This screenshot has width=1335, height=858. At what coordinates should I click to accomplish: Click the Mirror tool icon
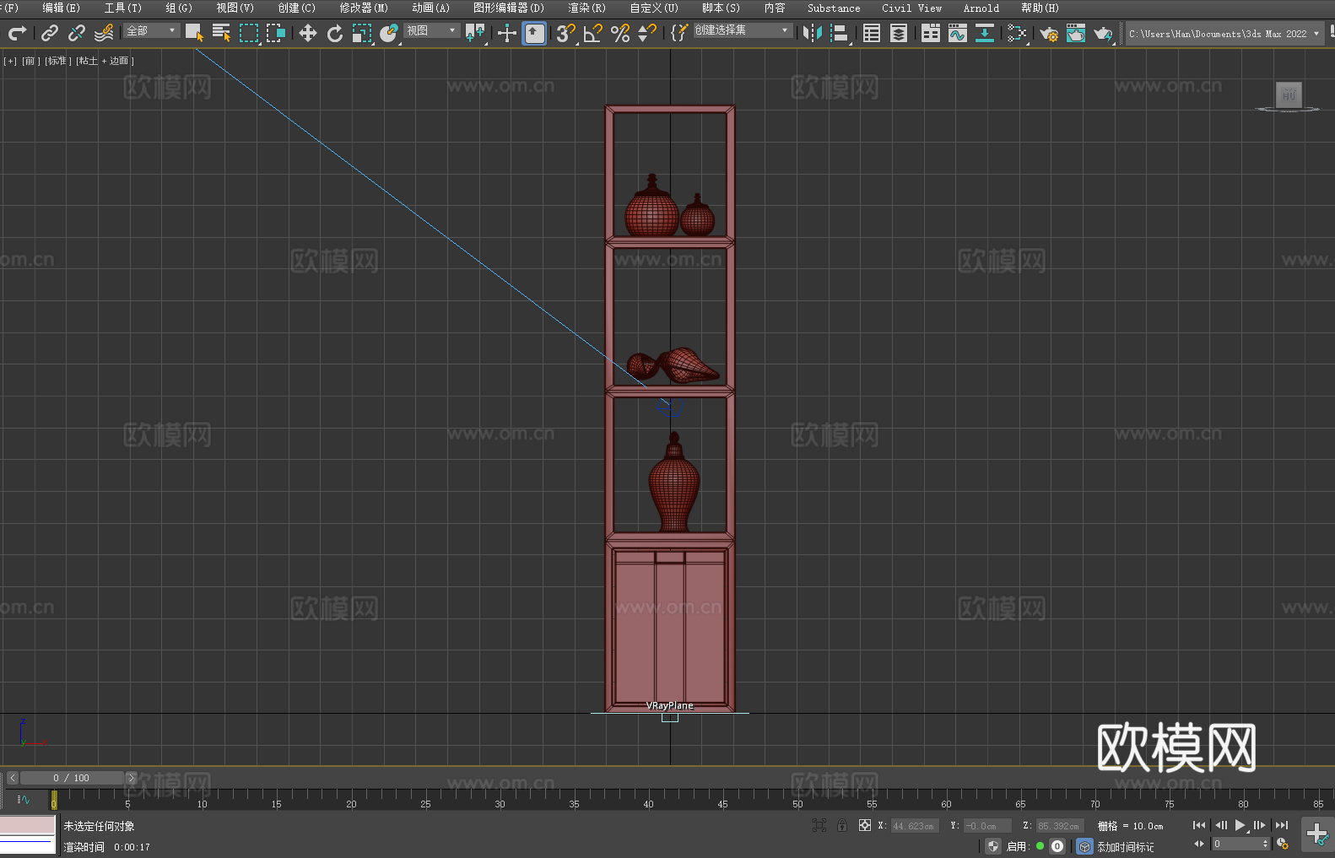pos(813,33)
